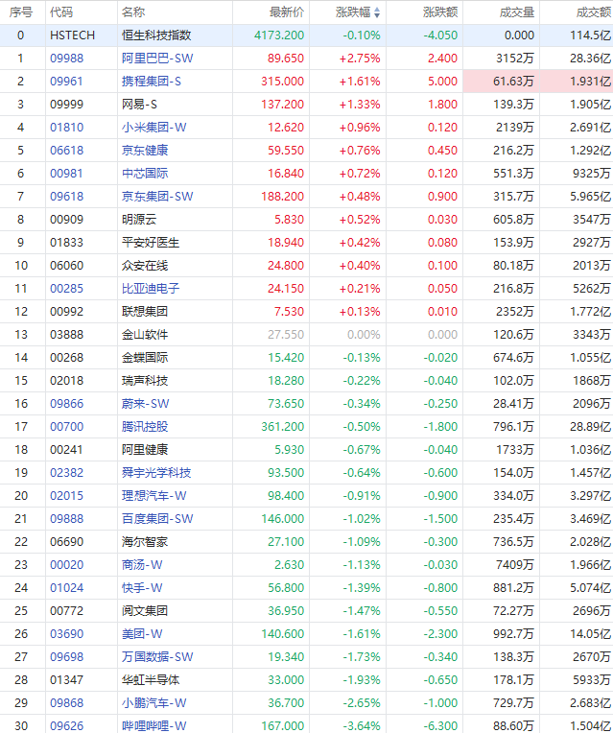The image size is (613, 733).
Task: Click the 4173.200 index price
Action: coord(279,35)
